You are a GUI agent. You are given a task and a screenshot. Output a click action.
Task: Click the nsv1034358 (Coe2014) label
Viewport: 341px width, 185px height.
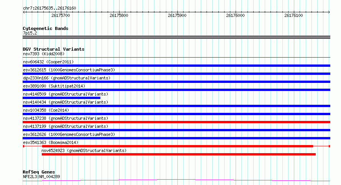click(x=46, y=110)
